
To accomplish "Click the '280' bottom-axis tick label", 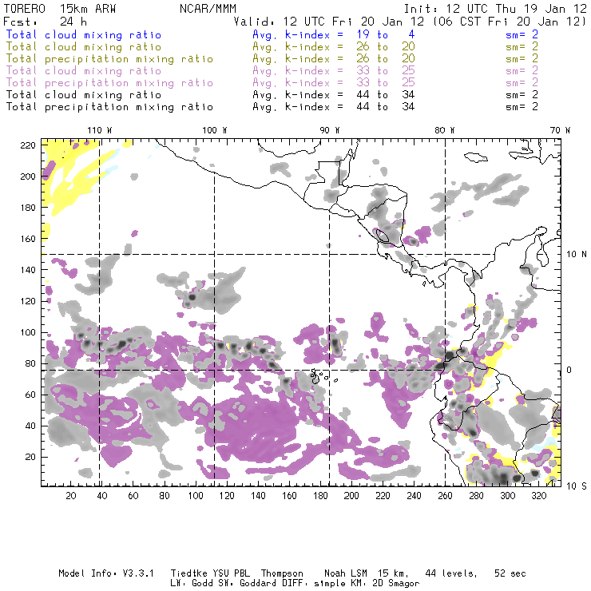I will (476, 496).
